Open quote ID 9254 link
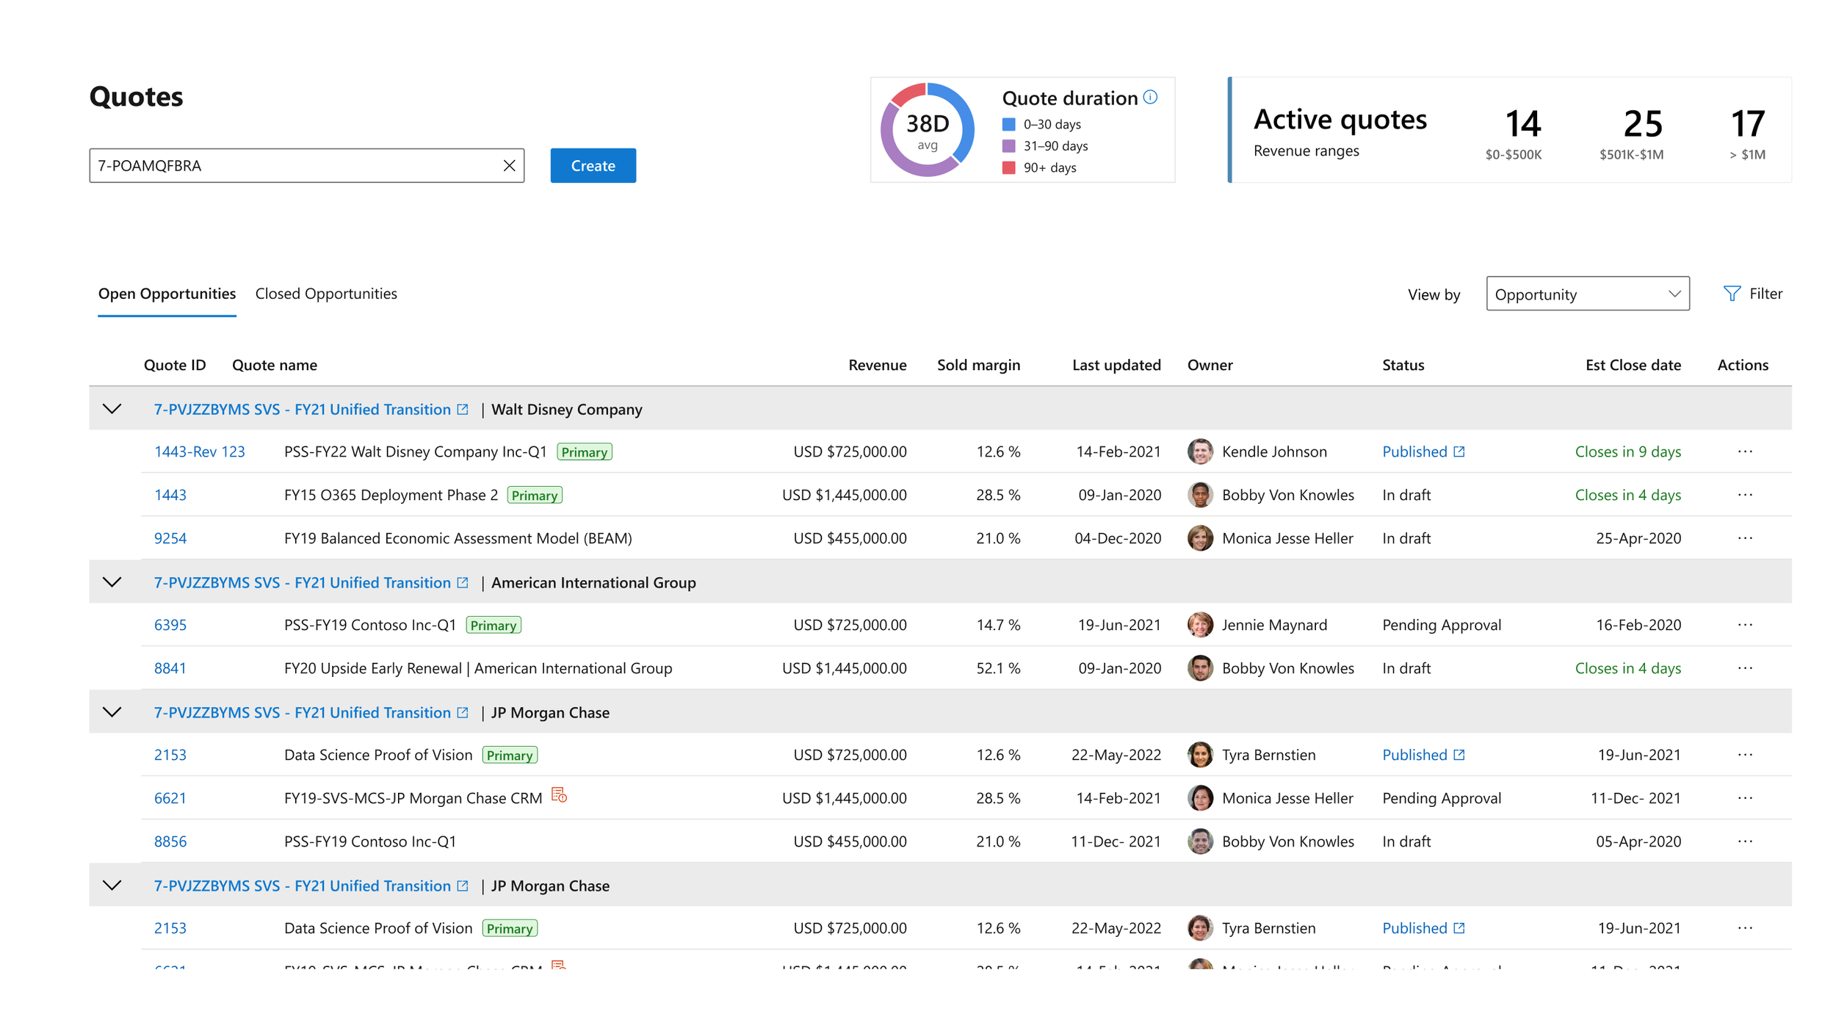This screenshot has width=1836, height=1025. [x=170, y=538]
